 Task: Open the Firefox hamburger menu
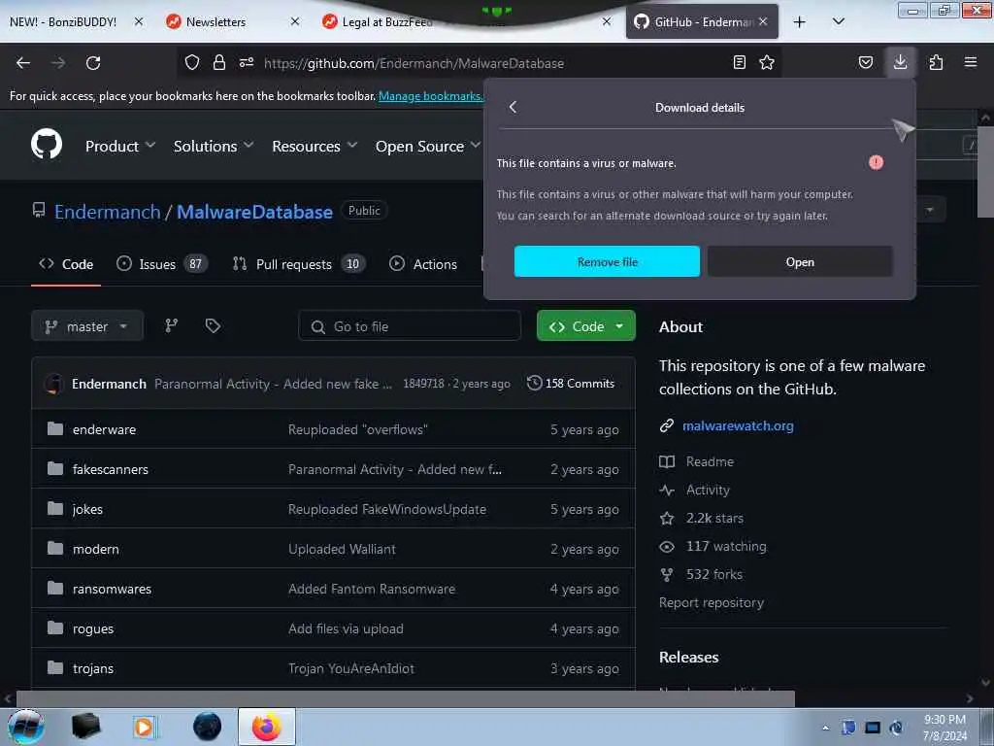click(x=971, y=62)
